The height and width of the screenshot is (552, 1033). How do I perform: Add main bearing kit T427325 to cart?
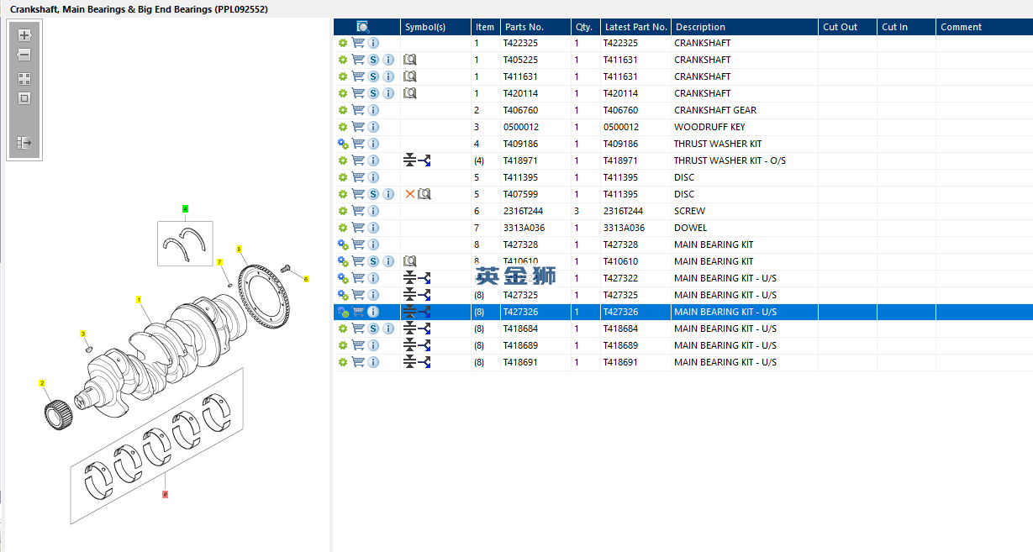(358, 295)
